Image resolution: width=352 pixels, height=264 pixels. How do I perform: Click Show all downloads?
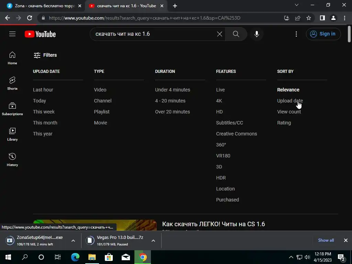pos(326,240)
